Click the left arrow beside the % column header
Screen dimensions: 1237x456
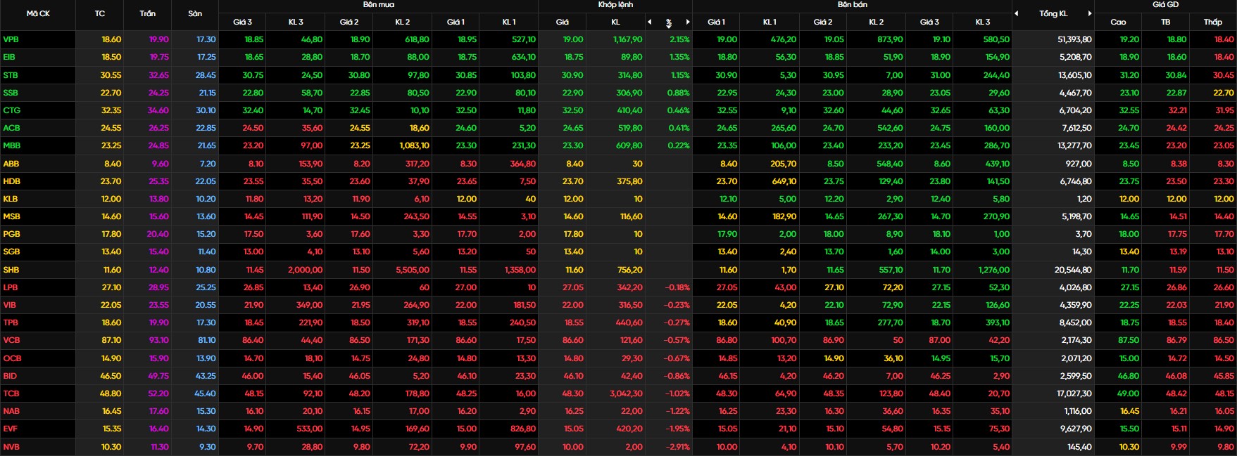650,22
